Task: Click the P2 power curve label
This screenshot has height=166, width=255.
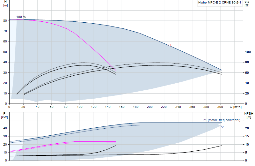Action: 222,127
